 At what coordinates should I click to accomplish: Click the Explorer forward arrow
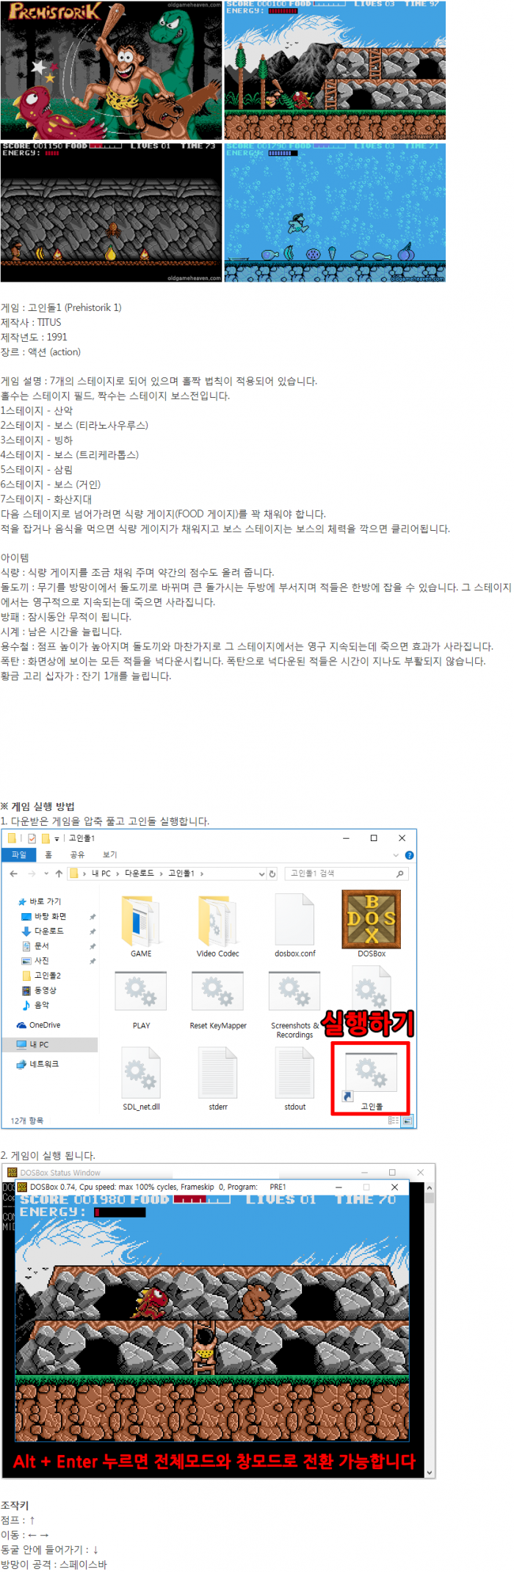tap(32, 873)
